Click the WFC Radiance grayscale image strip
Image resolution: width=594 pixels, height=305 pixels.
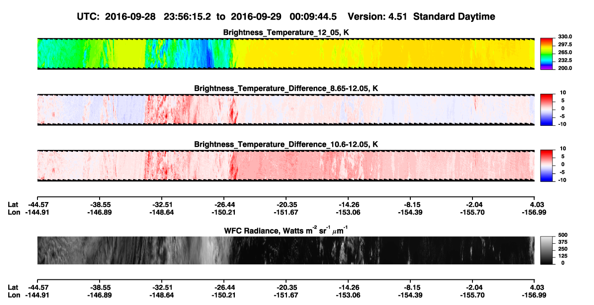tap(286, 250)
